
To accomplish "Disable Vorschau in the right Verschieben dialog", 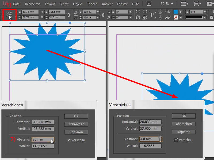I will coord(176,139).
